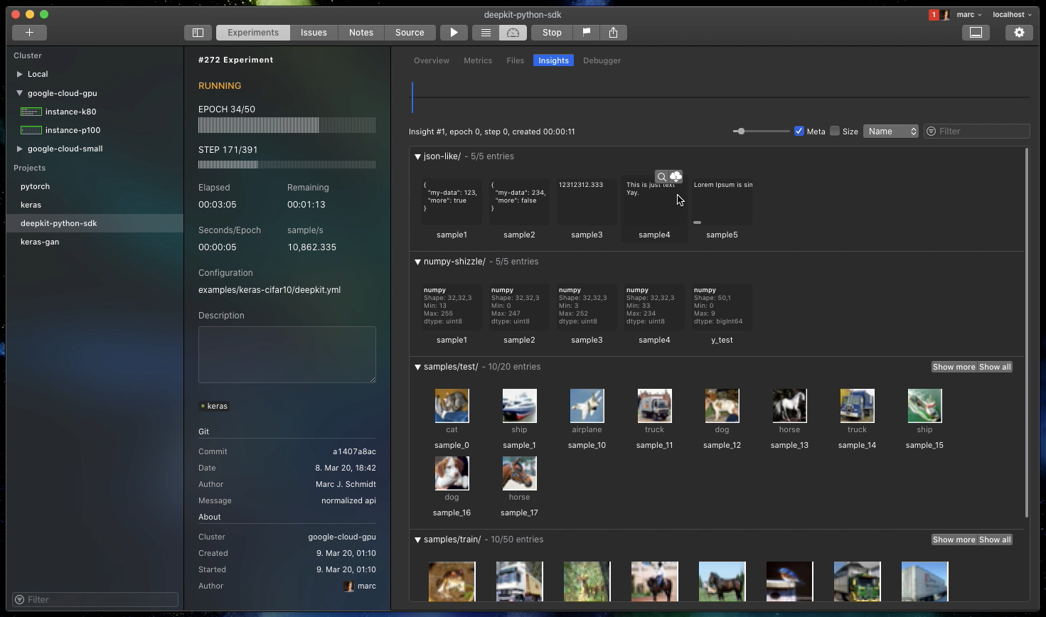This screenshot has width=1046, height=617.
Task: Zoom into sample4 using the magnifier icon
Action: pos(661,176)
